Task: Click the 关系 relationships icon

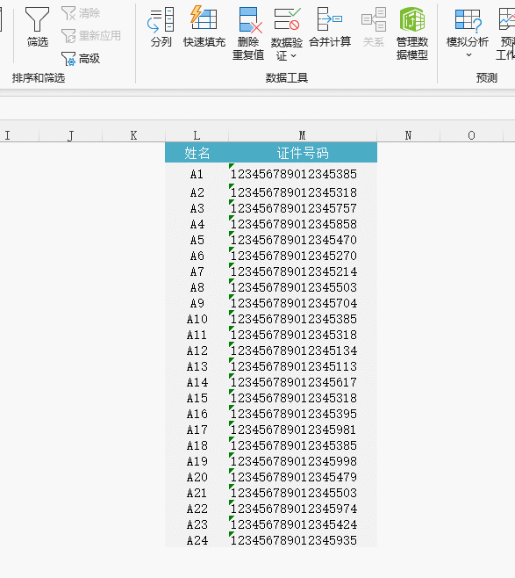Action: [374, 19]
